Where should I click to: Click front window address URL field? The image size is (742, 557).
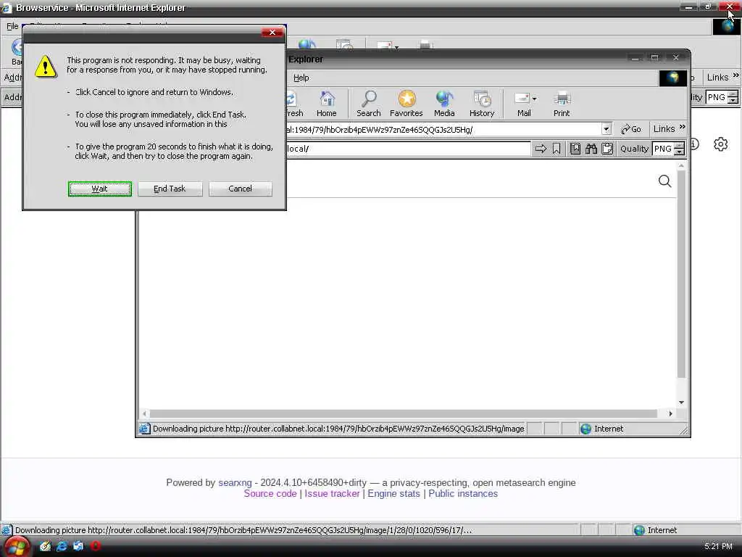pyautogui.click(x=444, y=129)
